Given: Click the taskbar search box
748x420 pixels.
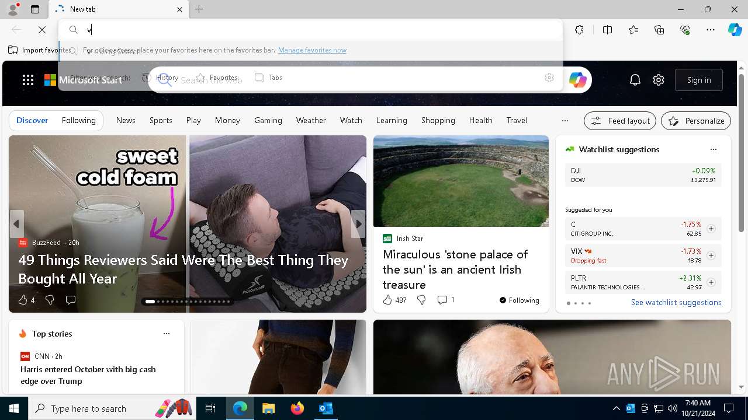Looking at the screenshot, I should click(x=111, y=408).
